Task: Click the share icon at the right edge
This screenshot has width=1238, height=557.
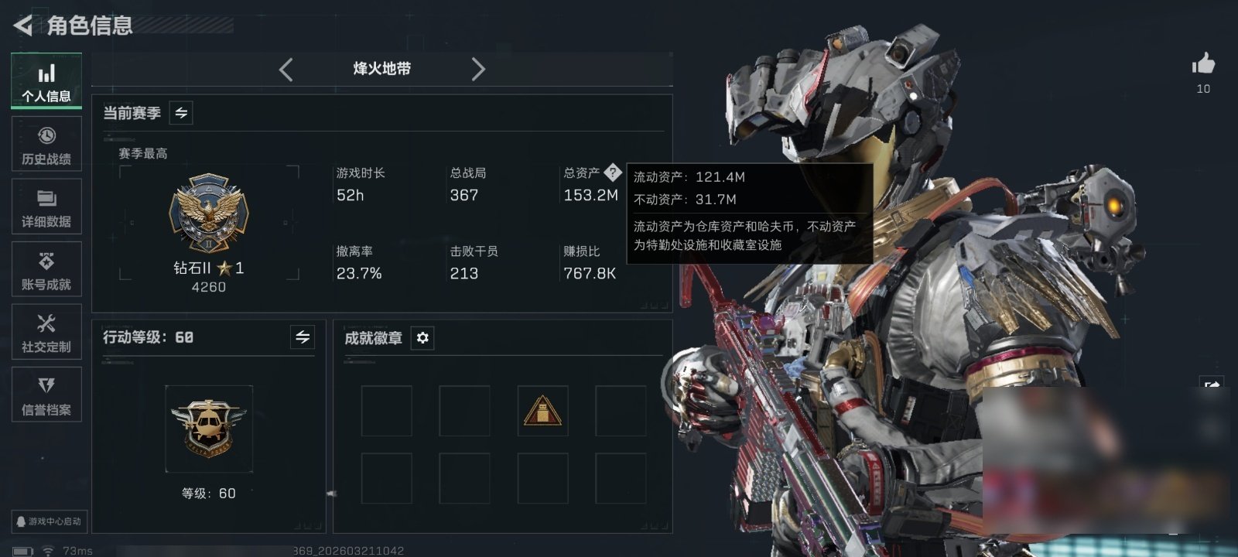Action: point(1211,384)
